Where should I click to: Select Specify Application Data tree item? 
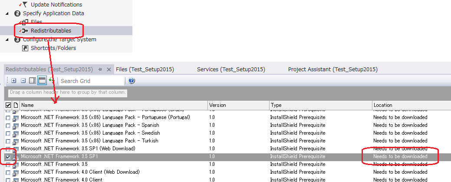(x=53, y=13)
